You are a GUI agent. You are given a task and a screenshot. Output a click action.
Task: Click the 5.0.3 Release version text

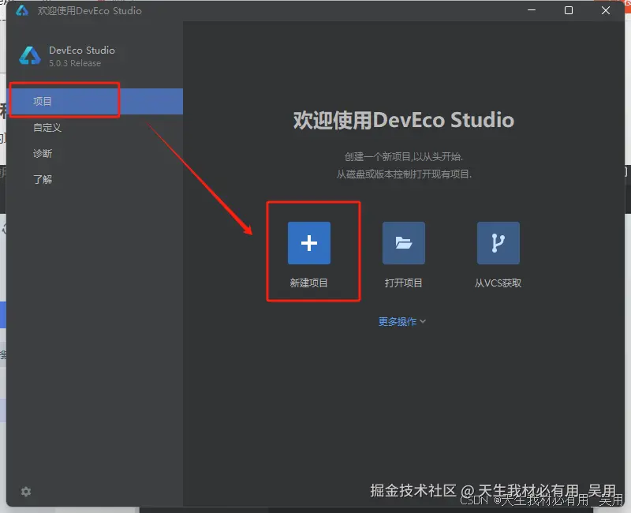75,63
